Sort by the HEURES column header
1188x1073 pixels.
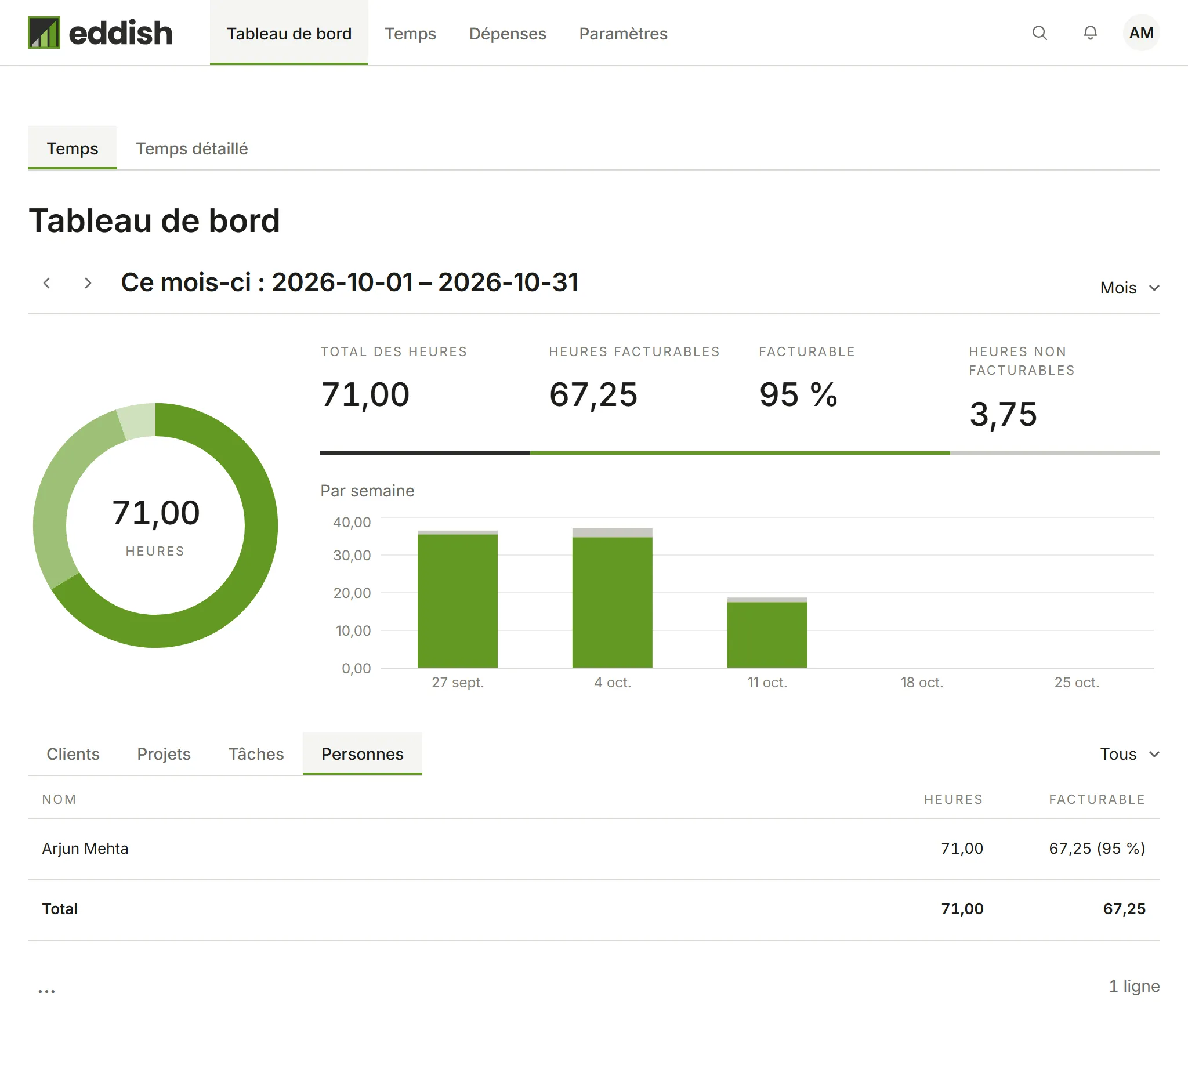pos(953,799)
